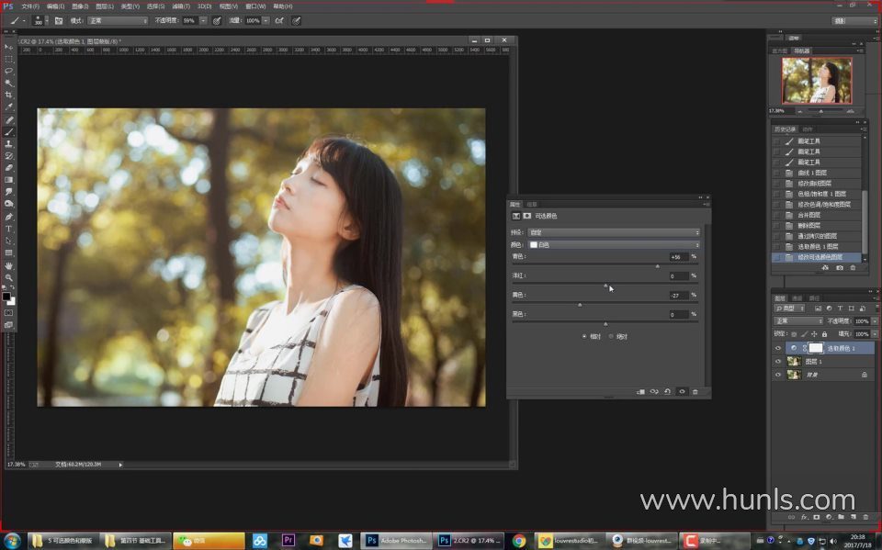Screen dimensions: 882x550
Task: Select the Brush tool in toolbox
Action: click(8, 132)
